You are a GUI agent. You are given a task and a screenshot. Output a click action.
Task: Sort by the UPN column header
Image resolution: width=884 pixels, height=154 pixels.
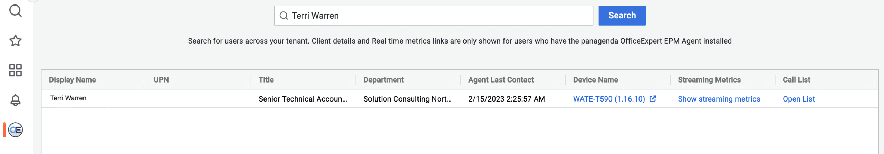tap(161, 80)
